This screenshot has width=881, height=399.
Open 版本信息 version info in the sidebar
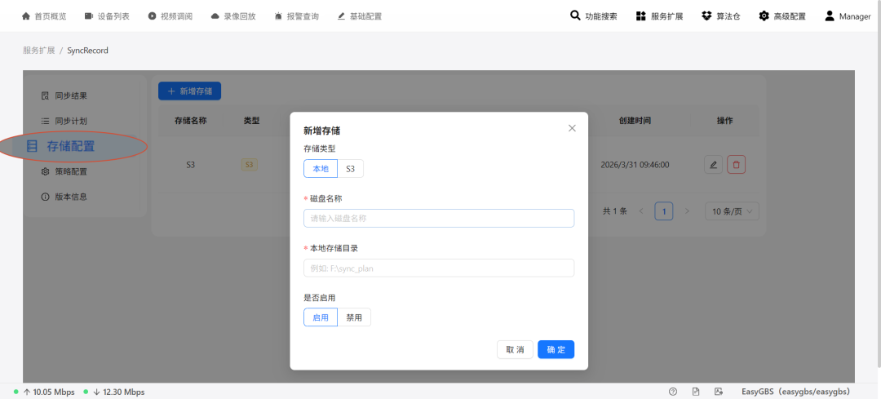[x=64, y=197]
